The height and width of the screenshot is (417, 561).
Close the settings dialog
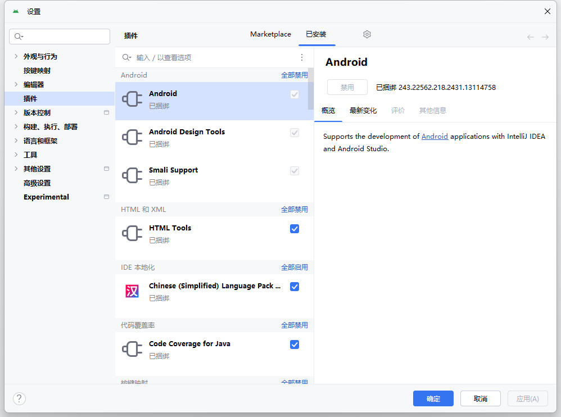pos(547,11)
